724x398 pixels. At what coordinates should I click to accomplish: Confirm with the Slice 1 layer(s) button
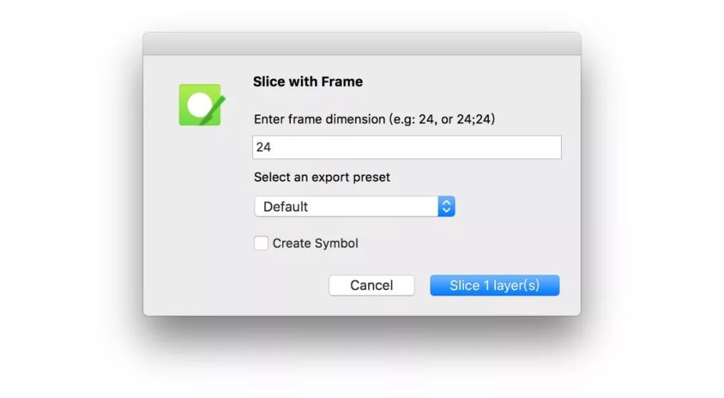pos(495,285)
